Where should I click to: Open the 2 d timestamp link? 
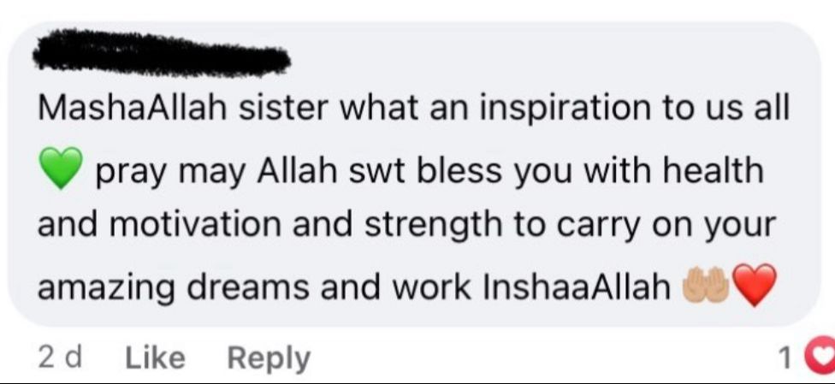[x=60, y=357]
